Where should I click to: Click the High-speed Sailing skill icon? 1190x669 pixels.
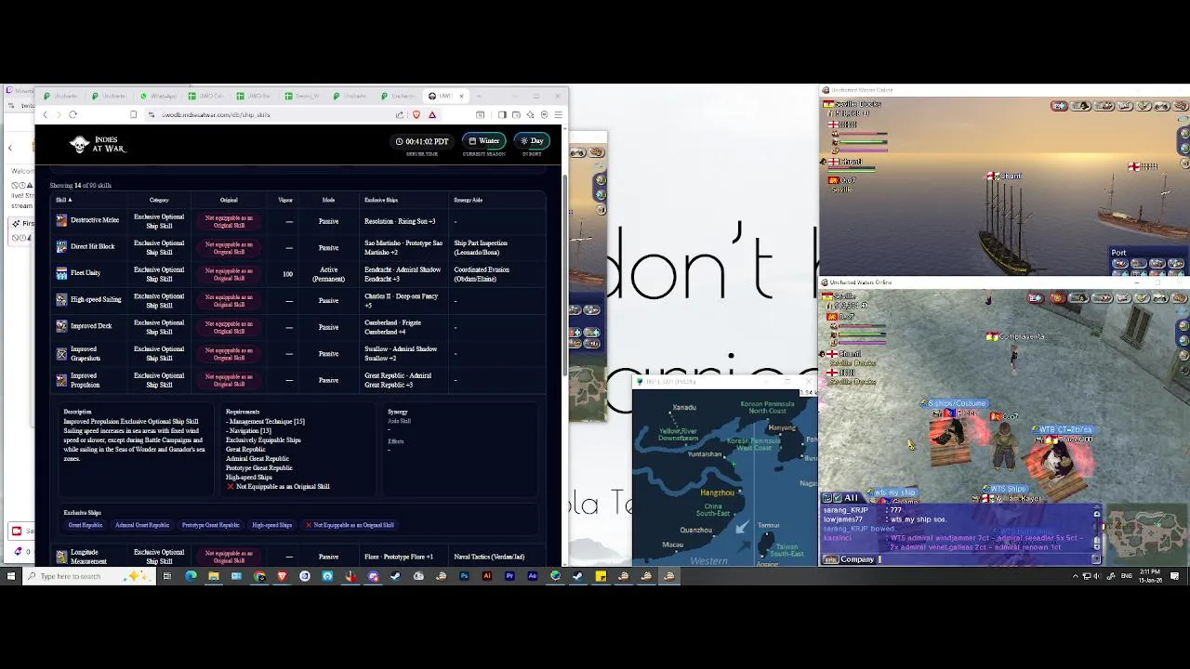tap(61, 300)
